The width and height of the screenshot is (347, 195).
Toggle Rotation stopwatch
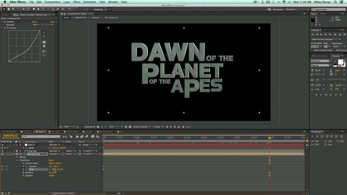(x=23, y=172)
